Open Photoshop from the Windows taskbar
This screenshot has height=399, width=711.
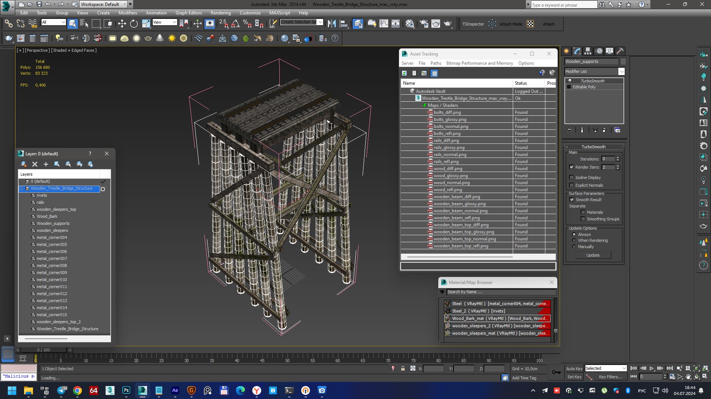pyautogui.click(x=126, y=390)
